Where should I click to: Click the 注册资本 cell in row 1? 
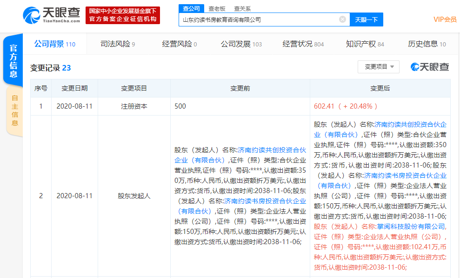[x=134, y=106]
